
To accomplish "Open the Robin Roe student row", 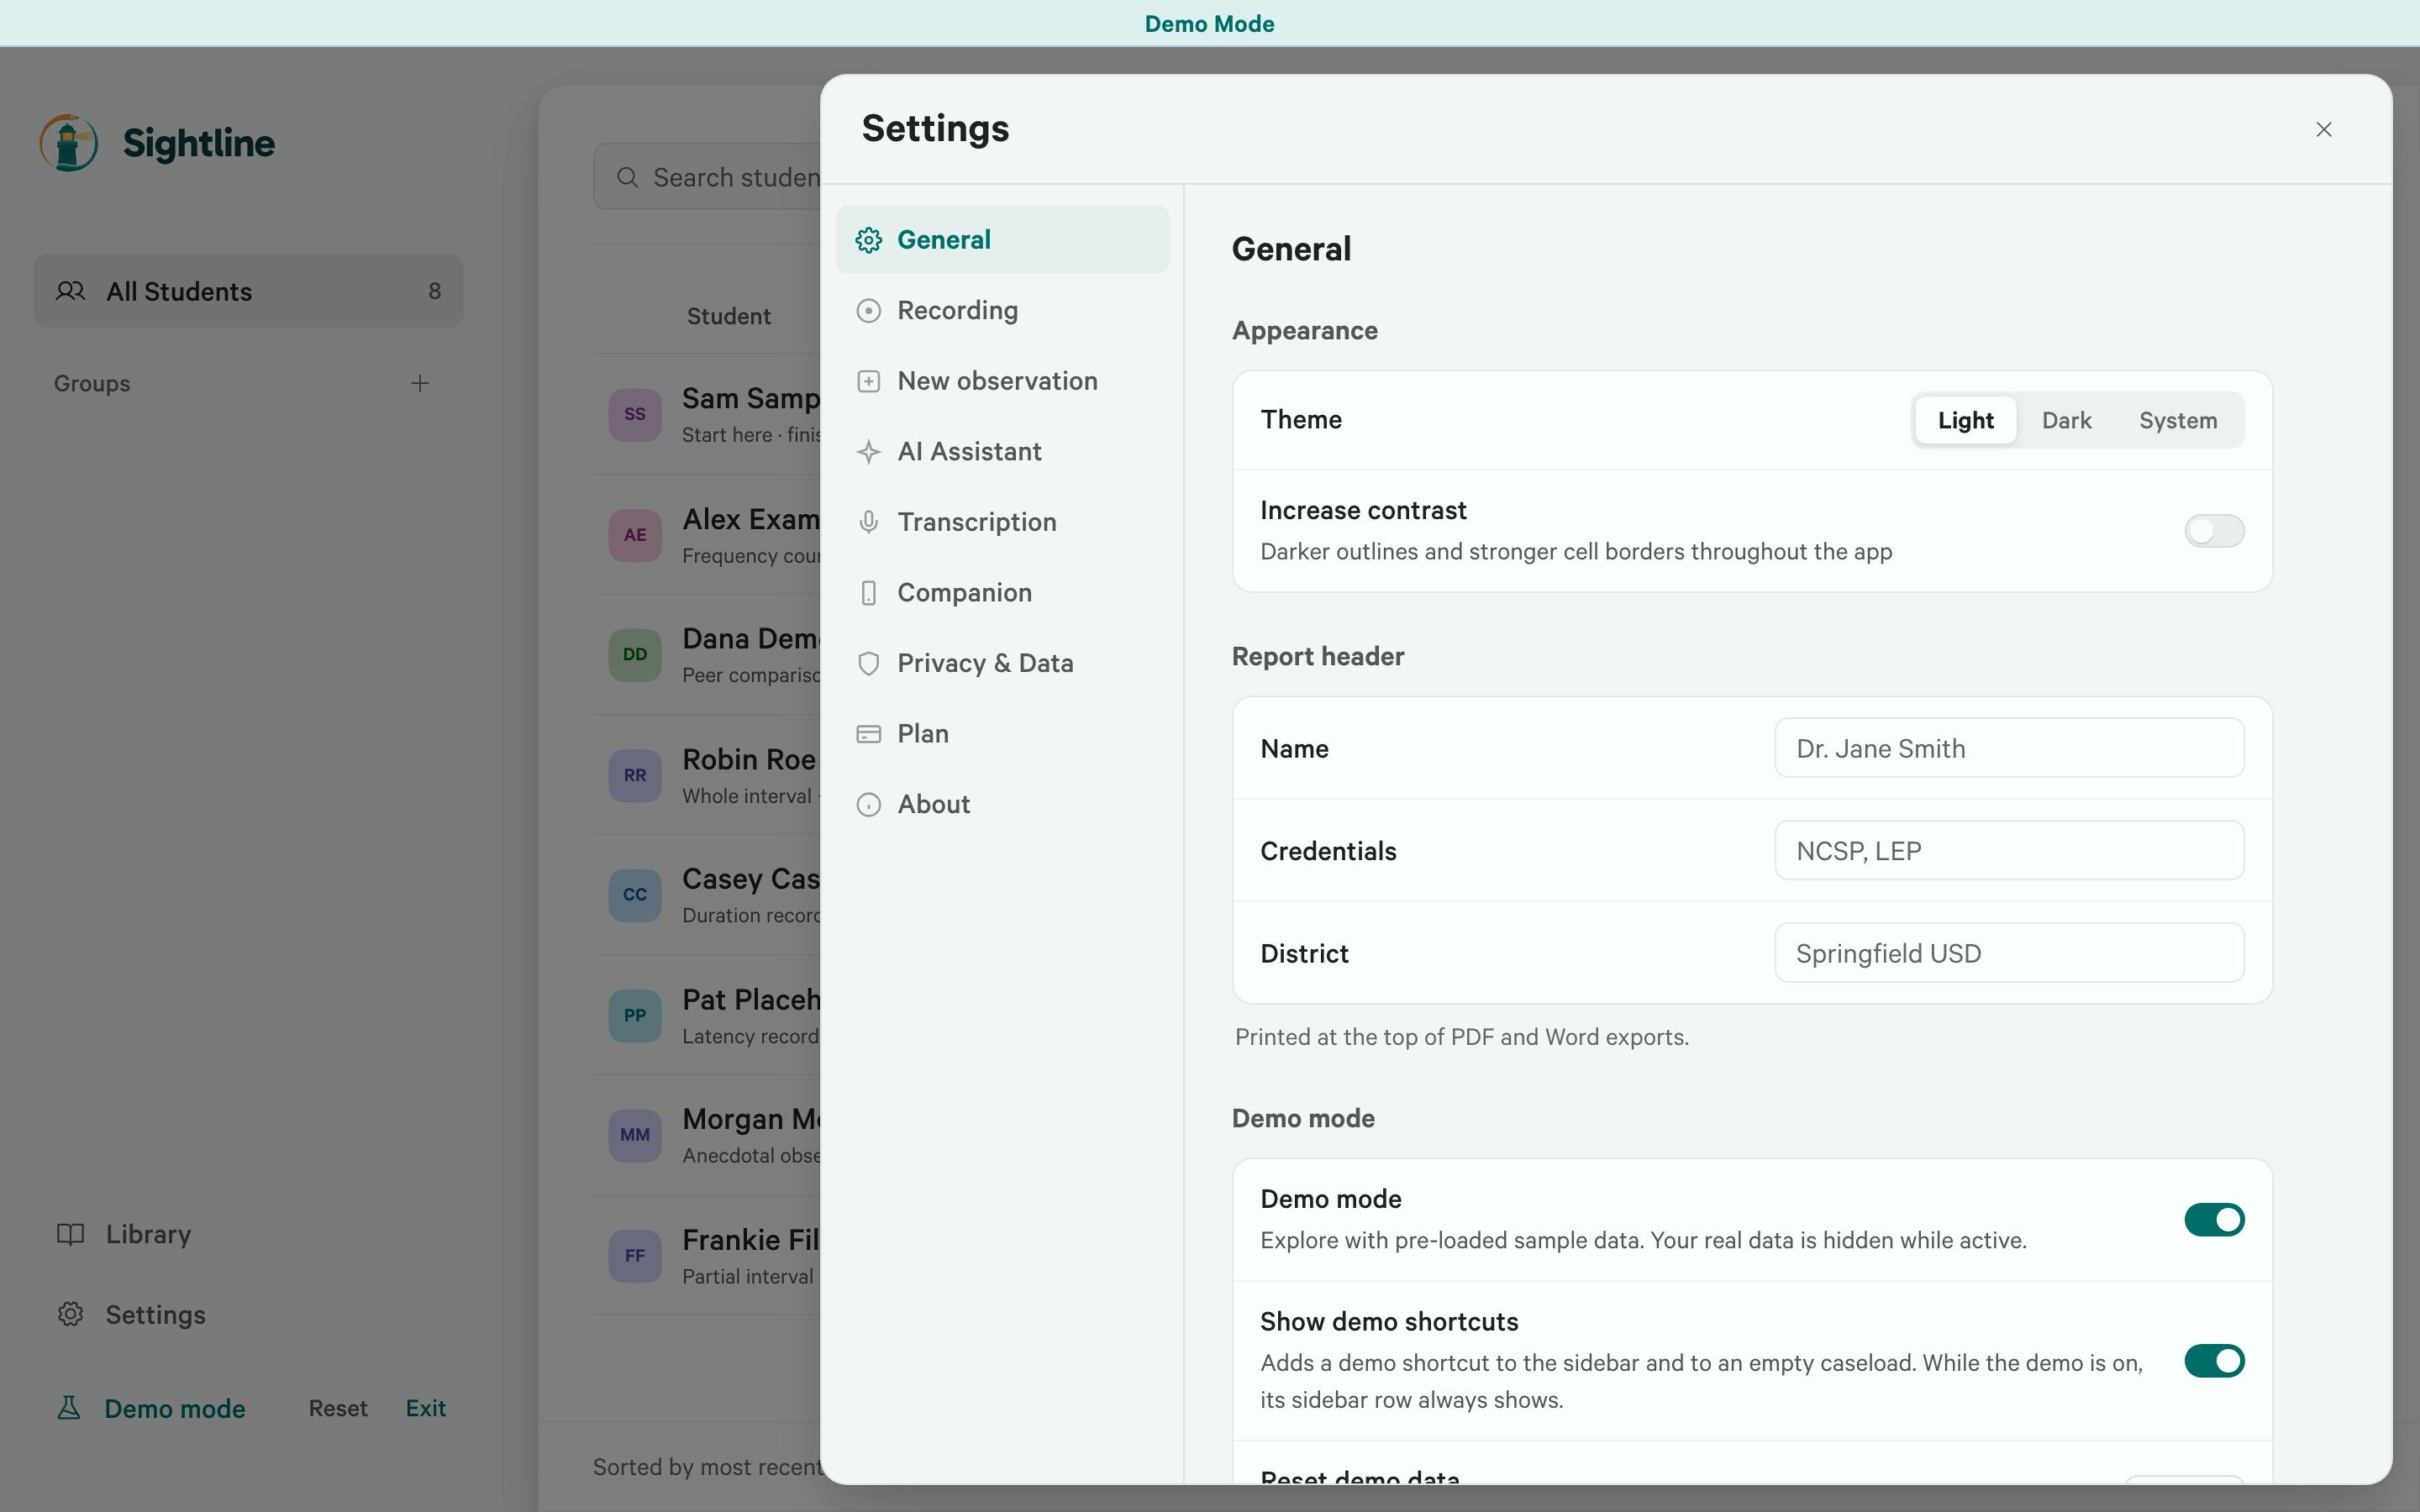I will [708, 775].
